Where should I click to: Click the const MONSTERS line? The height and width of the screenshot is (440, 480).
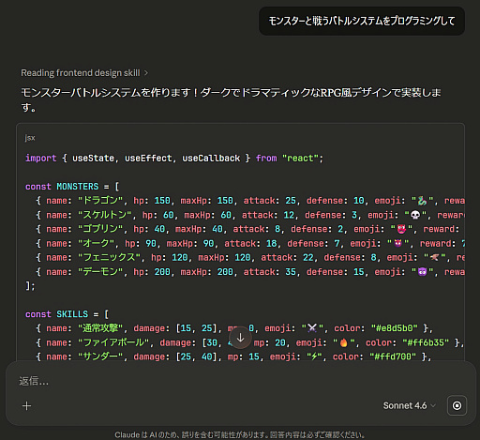tap(72, 187)
